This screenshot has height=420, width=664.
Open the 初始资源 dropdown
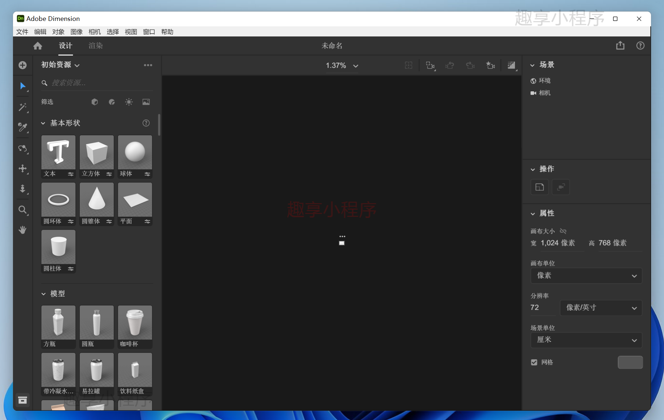pyautogui.click(x=60, y=65)
